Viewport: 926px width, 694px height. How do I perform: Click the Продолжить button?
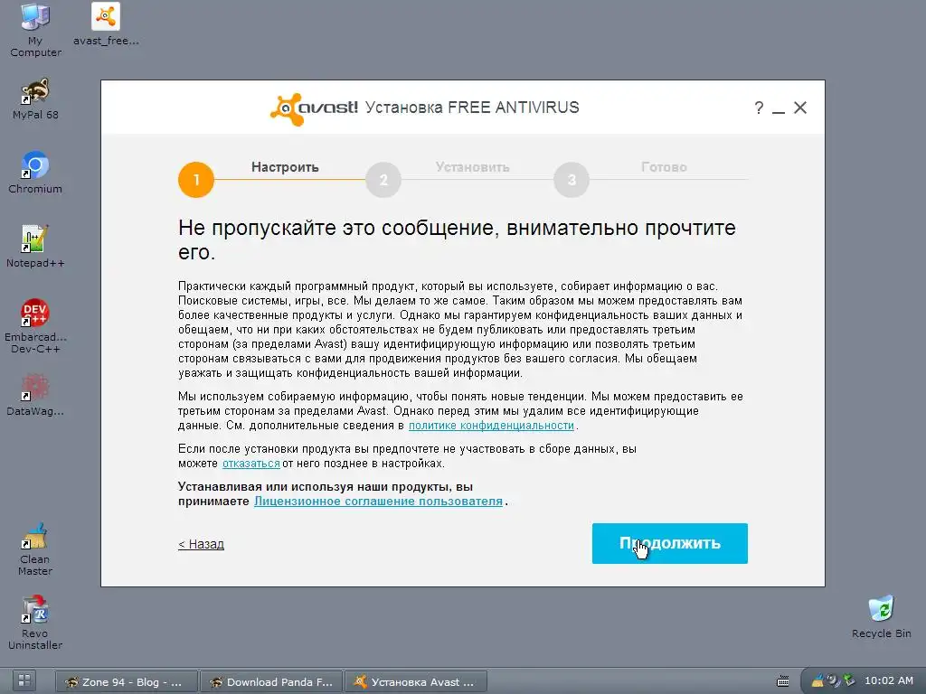click(670, 543)
